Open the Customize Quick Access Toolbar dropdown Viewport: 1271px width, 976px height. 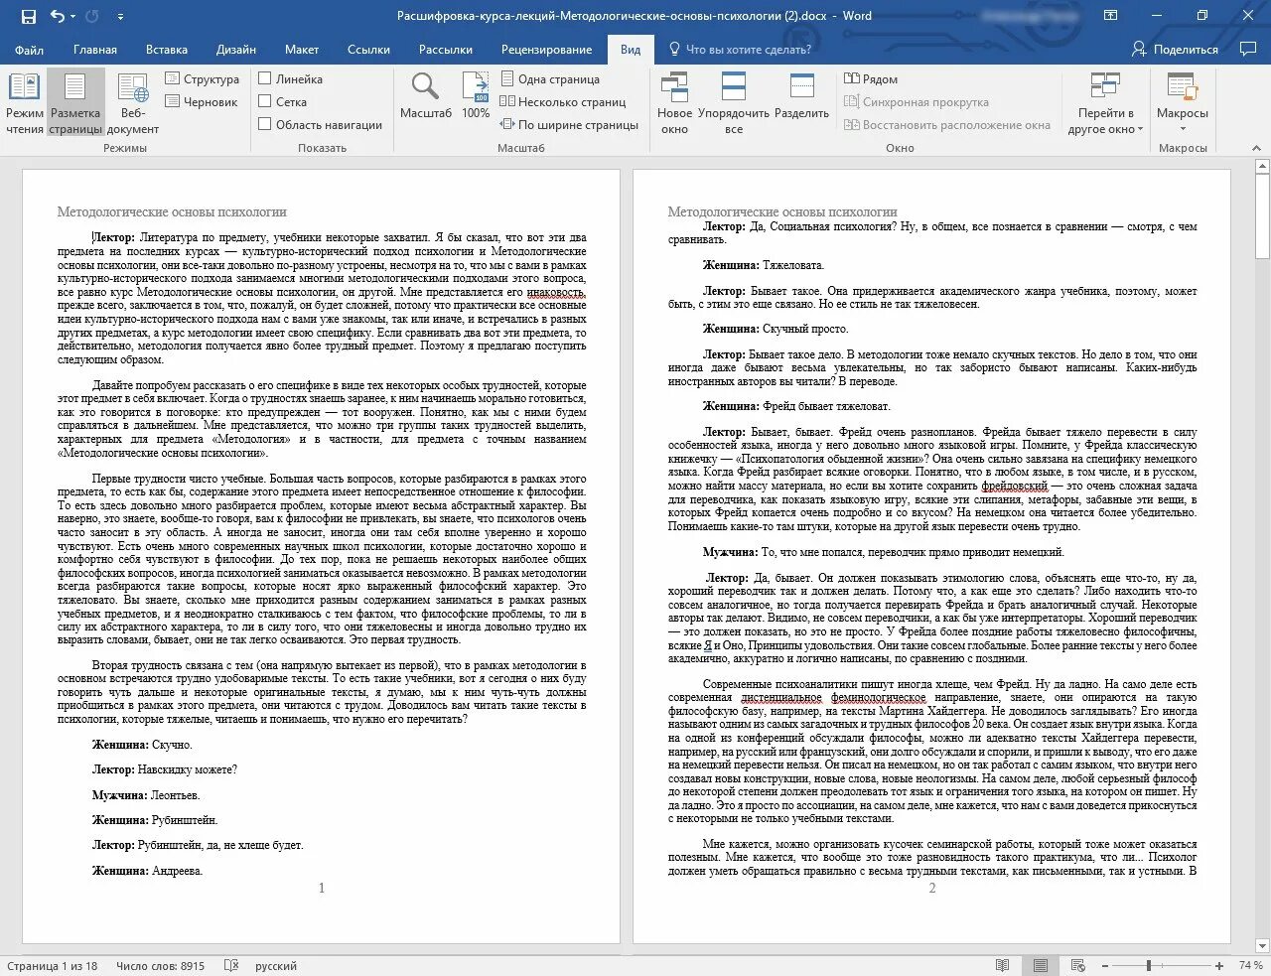tap(120, 17)
